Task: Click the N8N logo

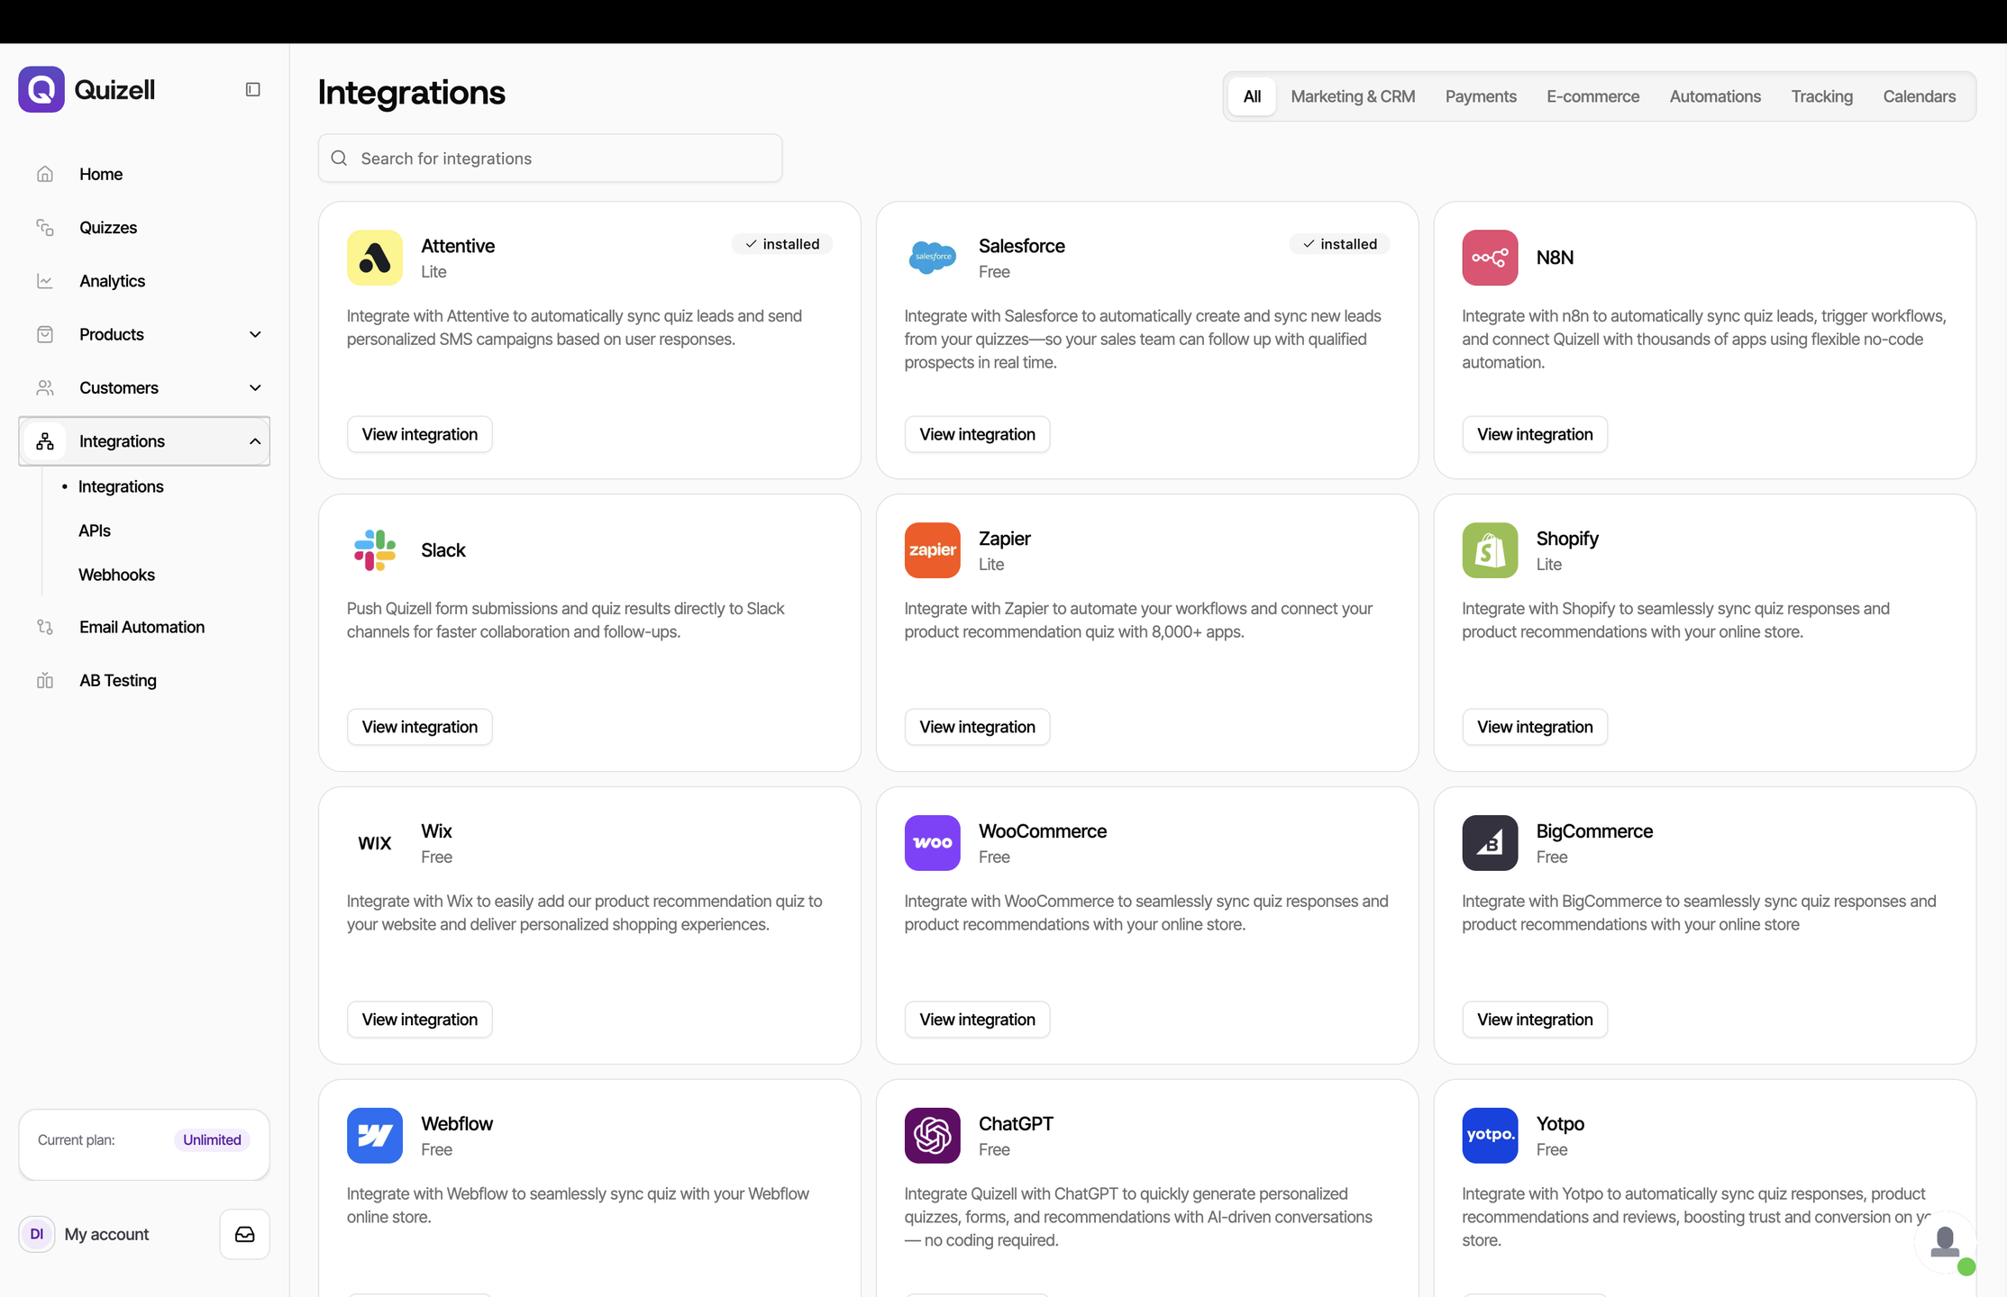Action: (1490, 258)
